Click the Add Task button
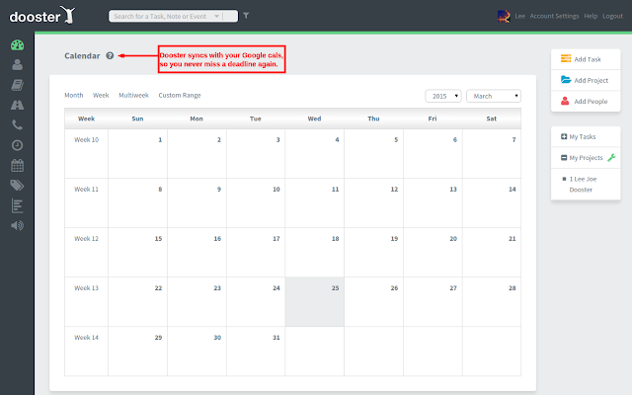The width and height of the screenshot is (632, 395). (586, 60)
